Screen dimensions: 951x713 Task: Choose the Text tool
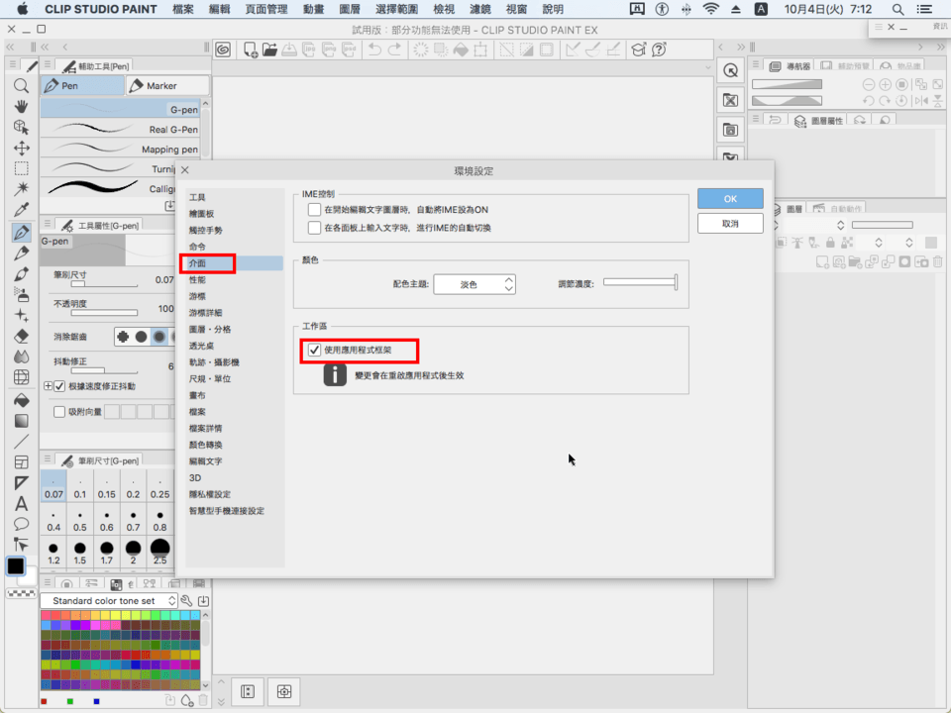pos(21,503)
